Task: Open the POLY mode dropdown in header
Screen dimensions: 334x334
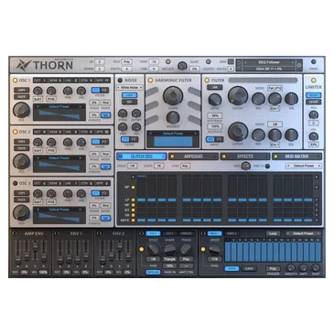Action: 127,61
